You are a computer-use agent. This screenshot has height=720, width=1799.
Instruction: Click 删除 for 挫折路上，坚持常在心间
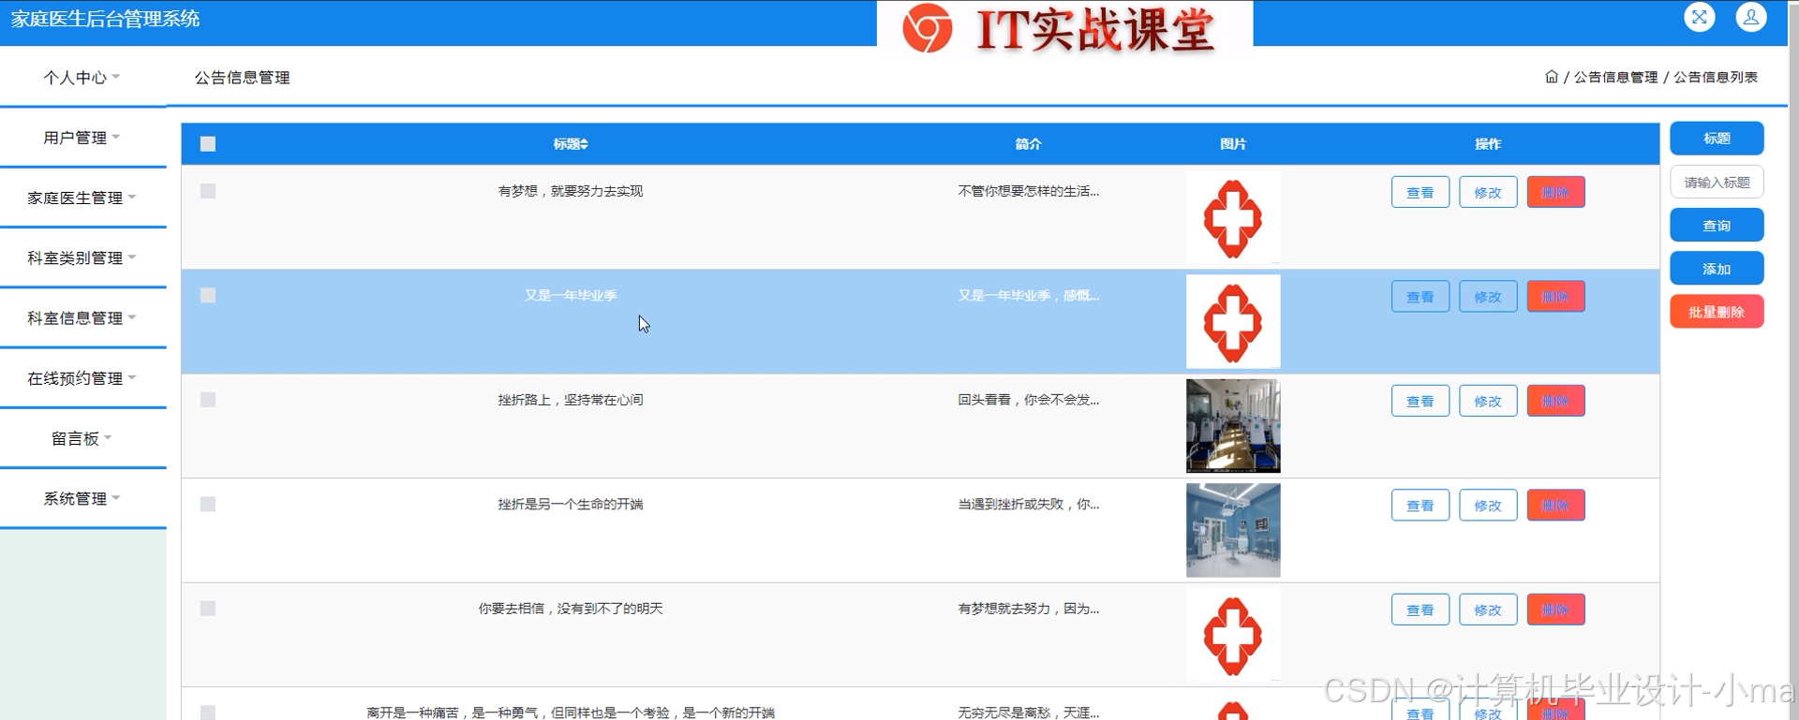[1555, 401]
